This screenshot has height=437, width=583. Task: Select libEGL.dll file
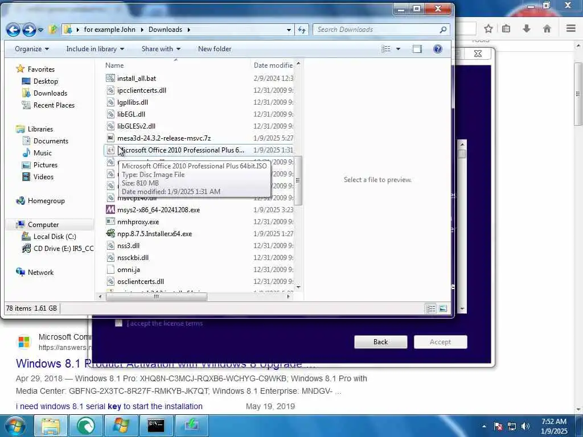click(131, 114)
